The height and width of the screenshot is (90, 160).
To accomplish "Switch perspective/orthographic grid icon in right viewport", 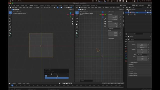I will (x=105, y=26).
